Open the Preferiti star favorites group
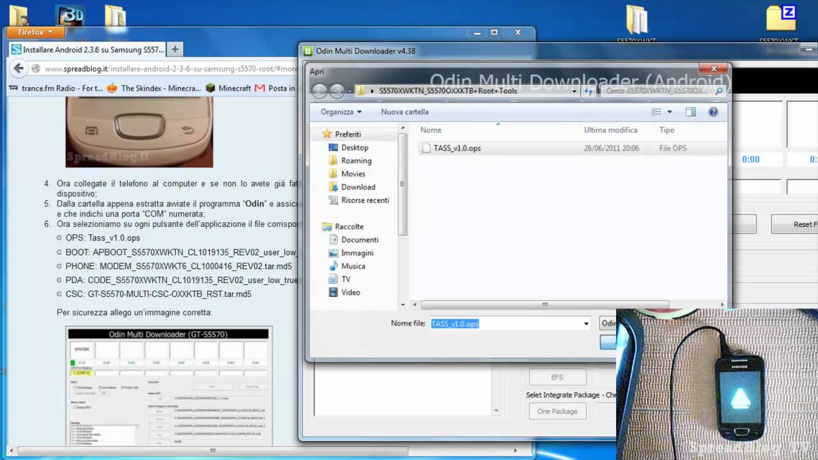 pyautogui.click(x=342, y=134)
